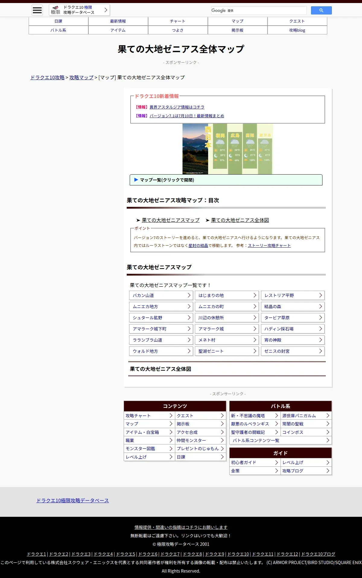This screenshot has height=578, width=362.
Task: Open the タービア草原 map button
Action: [293, 318]
